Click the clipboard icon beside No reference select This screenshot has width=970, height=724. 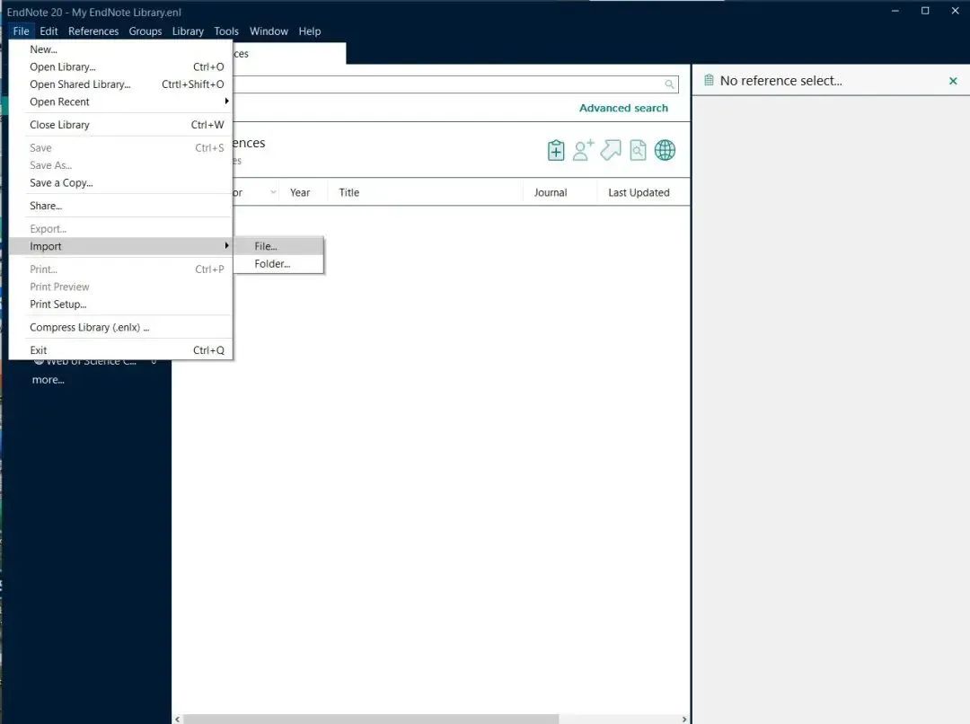pyautogui.click(x=709, y=80)
